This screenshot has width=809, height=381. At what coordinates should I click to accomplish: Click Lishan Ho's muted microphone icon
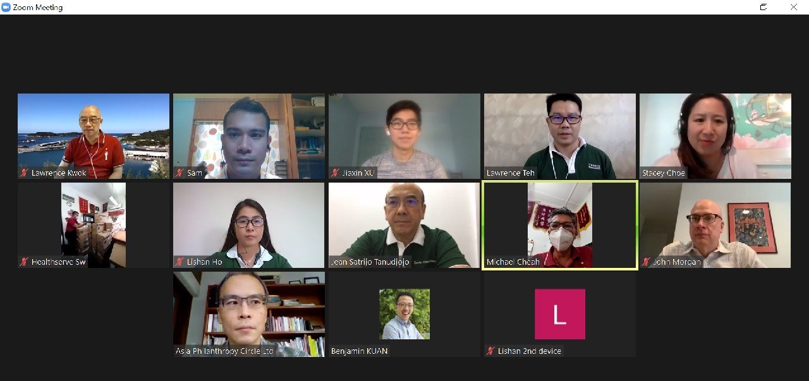pyautogui.click(x=180, y=262)
